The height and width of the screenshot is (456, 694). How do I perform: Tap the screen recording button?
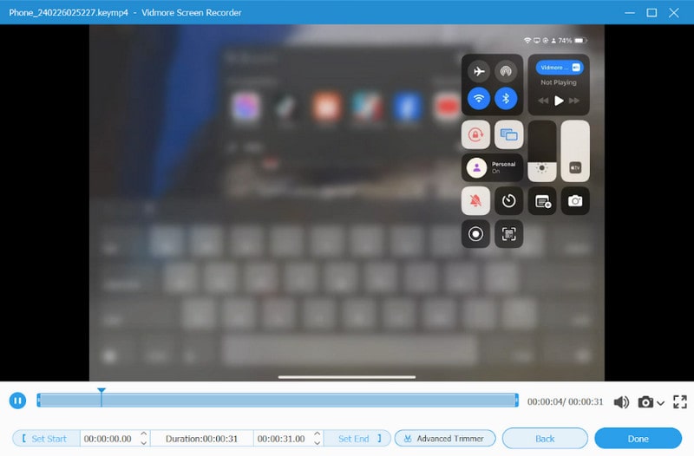pyautogui.click(x=475, y=234)
